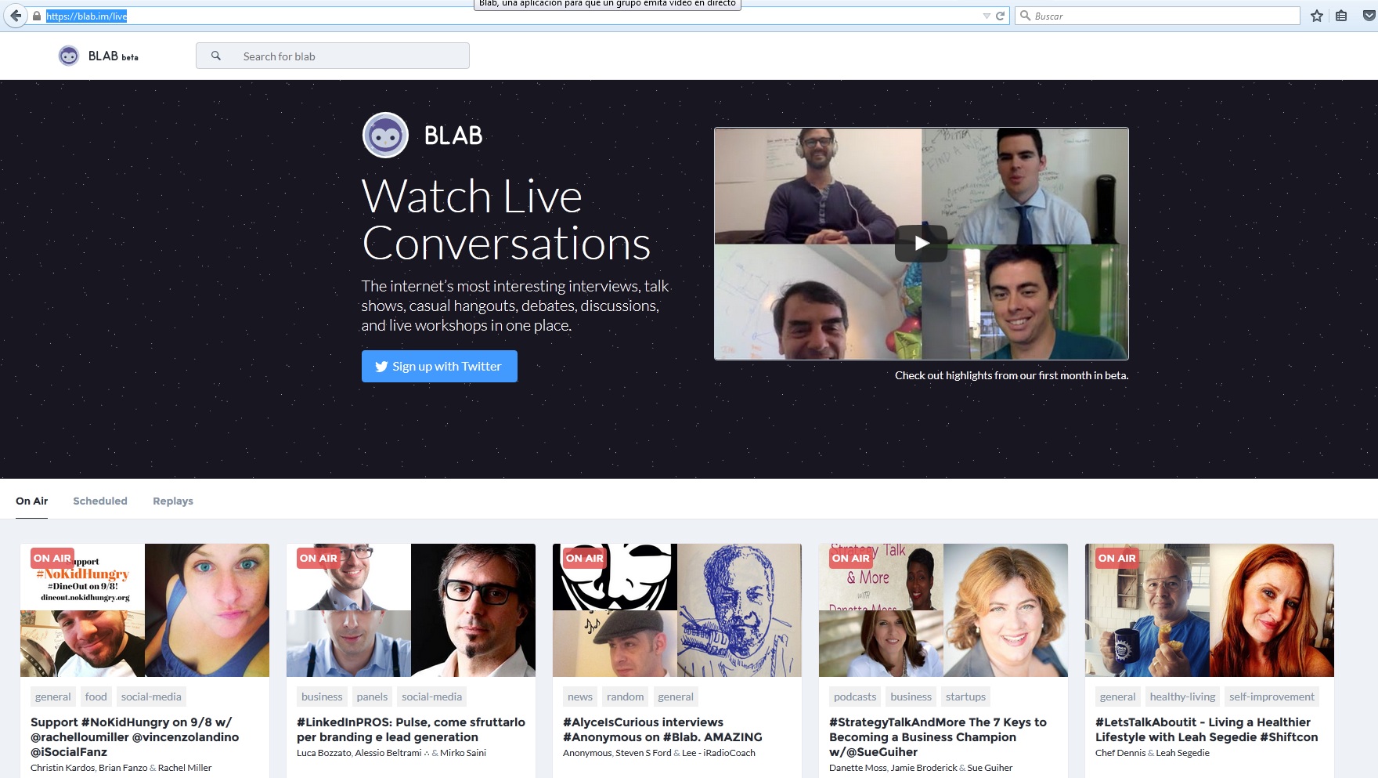Click Check out highlights caption text
The image size is (1378, 778).
click(x=1012, y=375)
